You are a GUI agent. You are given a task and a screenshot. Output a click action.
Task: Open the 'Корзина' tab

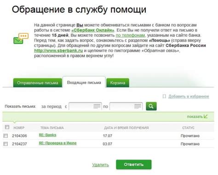coord(118,83)
